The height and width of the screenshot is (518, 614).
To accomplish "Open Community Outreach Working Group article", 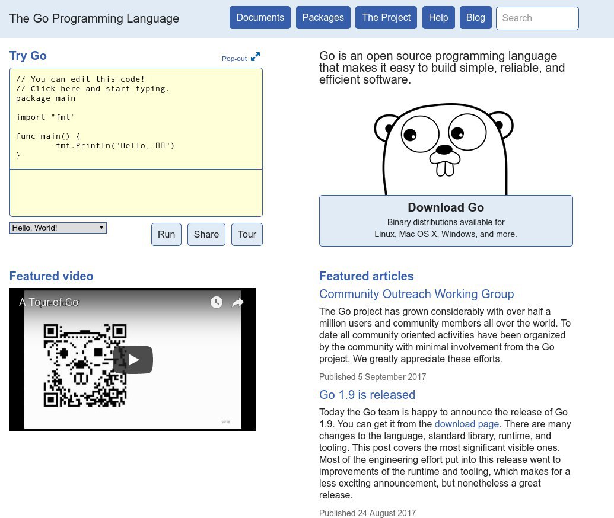I will click(x=416, y=294).
